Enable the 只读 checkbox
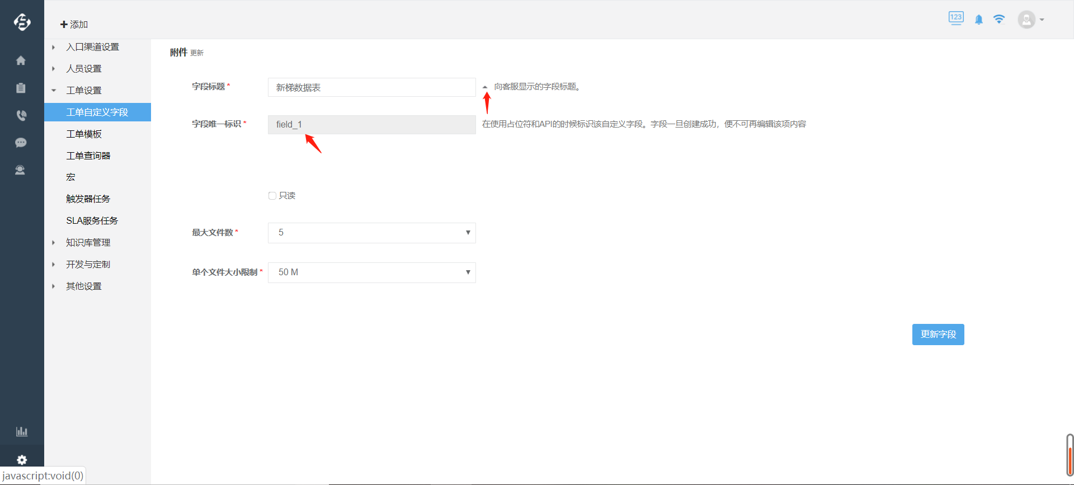This screenshot has width=1074, height=485. pyautogui.click(x=272, y=196)
